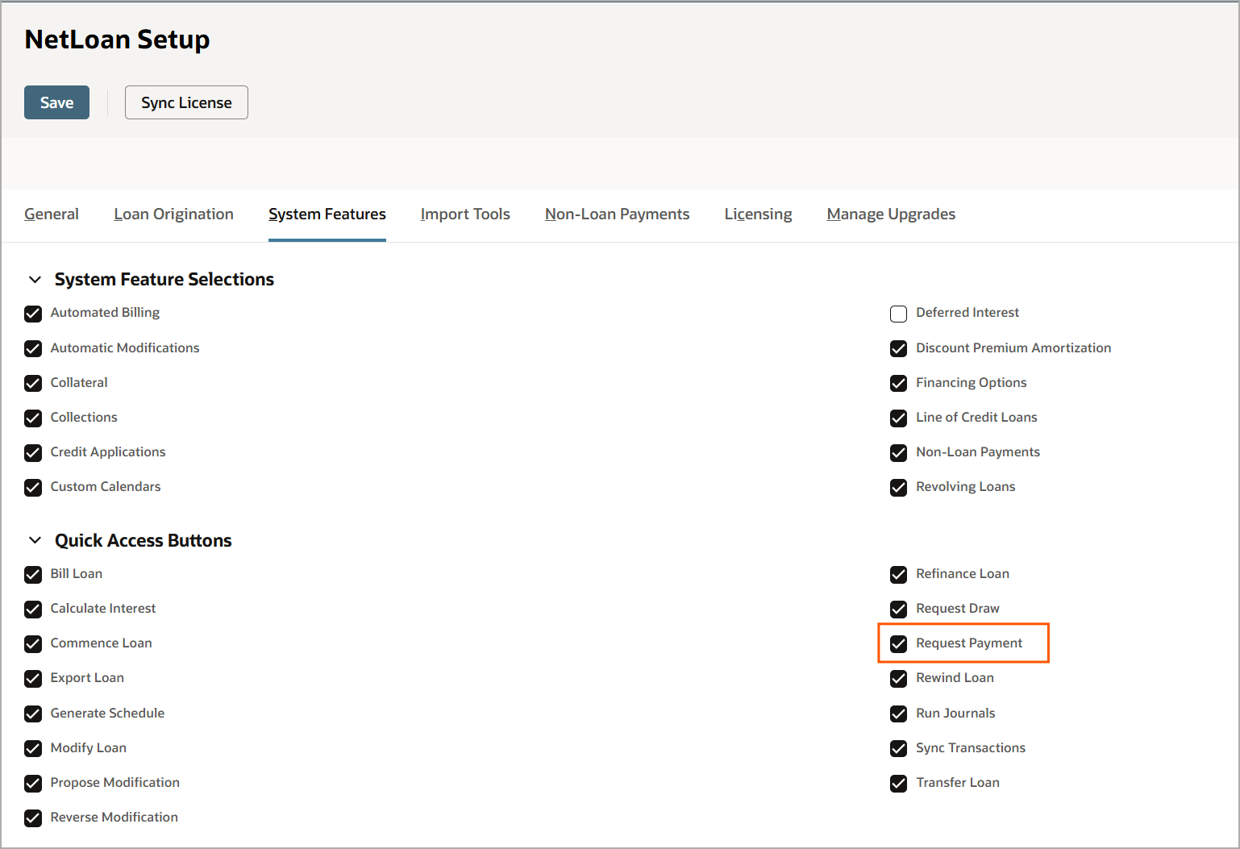1240x849 pixels.
Task: Enable the Deferred Interest checkbox
Action: [x=898, y=314]
